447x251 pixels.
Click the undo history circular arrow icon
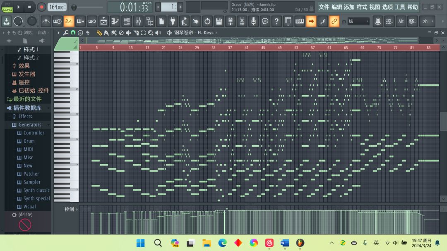(x=207, y=21)
